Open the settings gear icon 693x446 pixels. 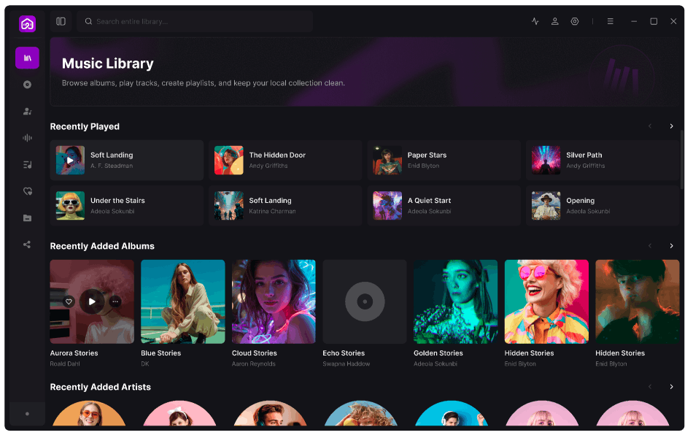click(x=575, y=21)
